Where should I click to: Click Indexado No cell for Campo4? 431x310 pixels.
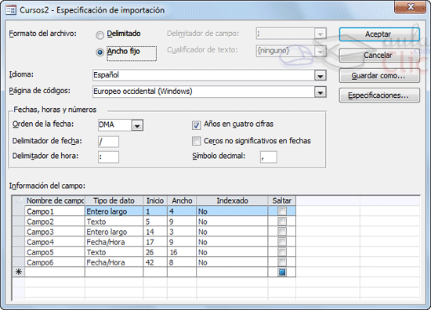(232, 242)
